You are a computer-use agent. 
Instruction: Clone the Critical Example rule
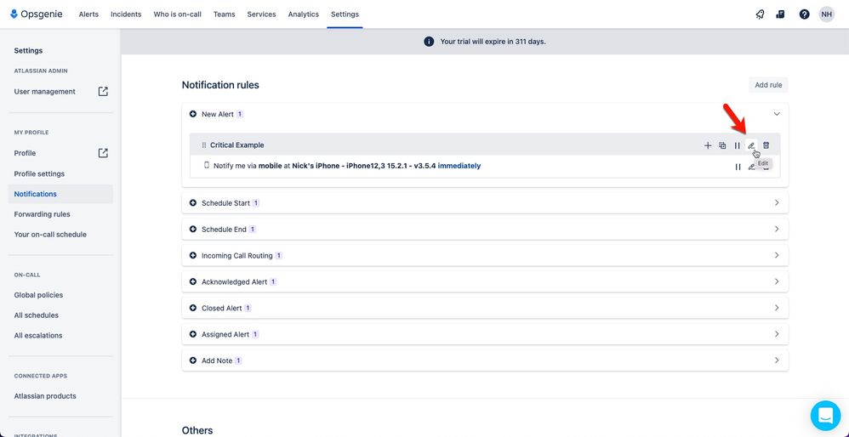722,145
